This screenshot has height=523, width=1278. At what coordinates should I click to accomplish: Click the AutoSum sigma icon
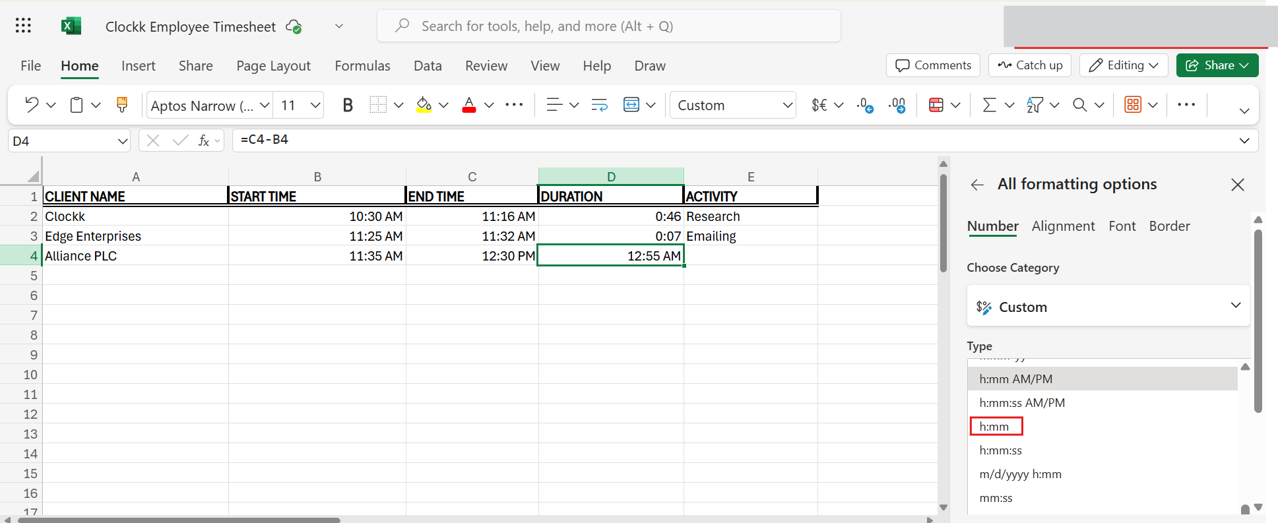pos(989,105)
